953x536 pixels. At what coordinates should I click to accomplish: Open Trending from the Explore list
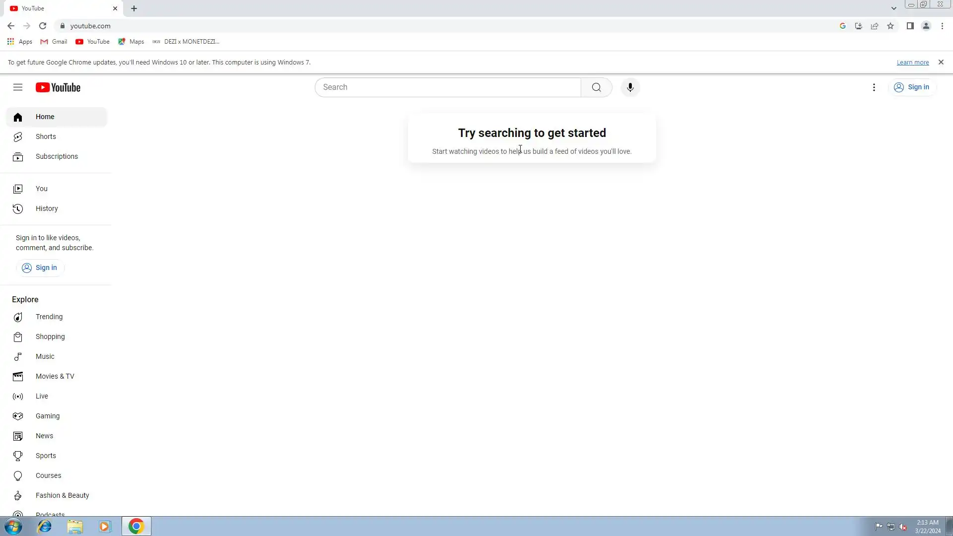(x=49, y=317)
